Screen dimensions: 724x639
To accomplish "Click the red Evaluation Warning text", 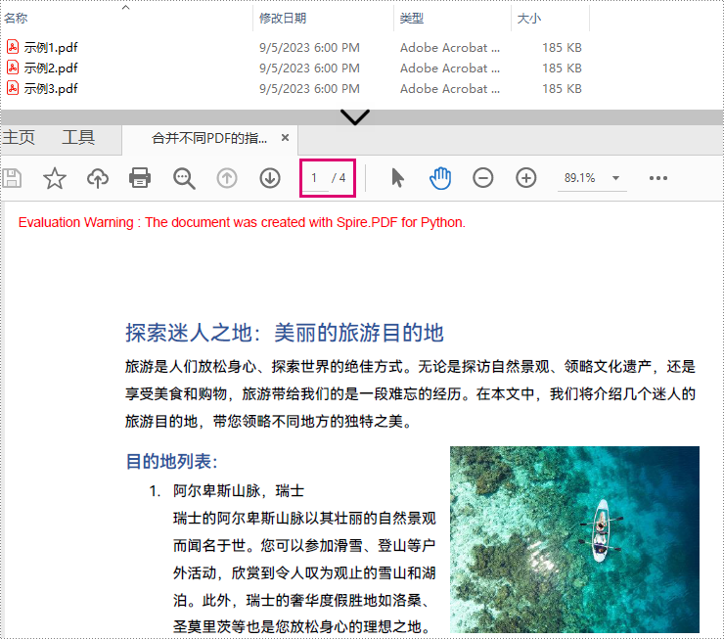I will point(242,222).
